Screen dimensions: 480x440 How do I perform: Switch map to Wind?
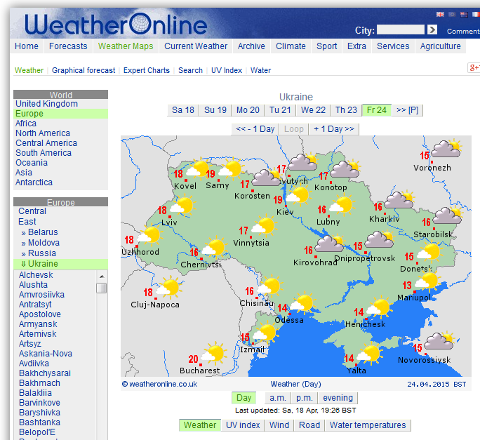pyautogui.click(x=279, y=425)
